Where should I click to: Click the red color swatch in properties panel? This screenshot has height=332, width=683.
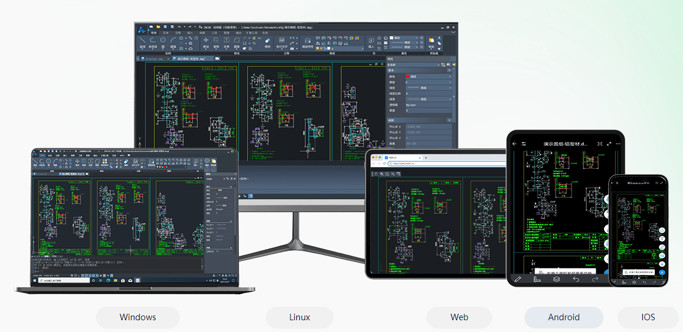click(x=408, y=77)
